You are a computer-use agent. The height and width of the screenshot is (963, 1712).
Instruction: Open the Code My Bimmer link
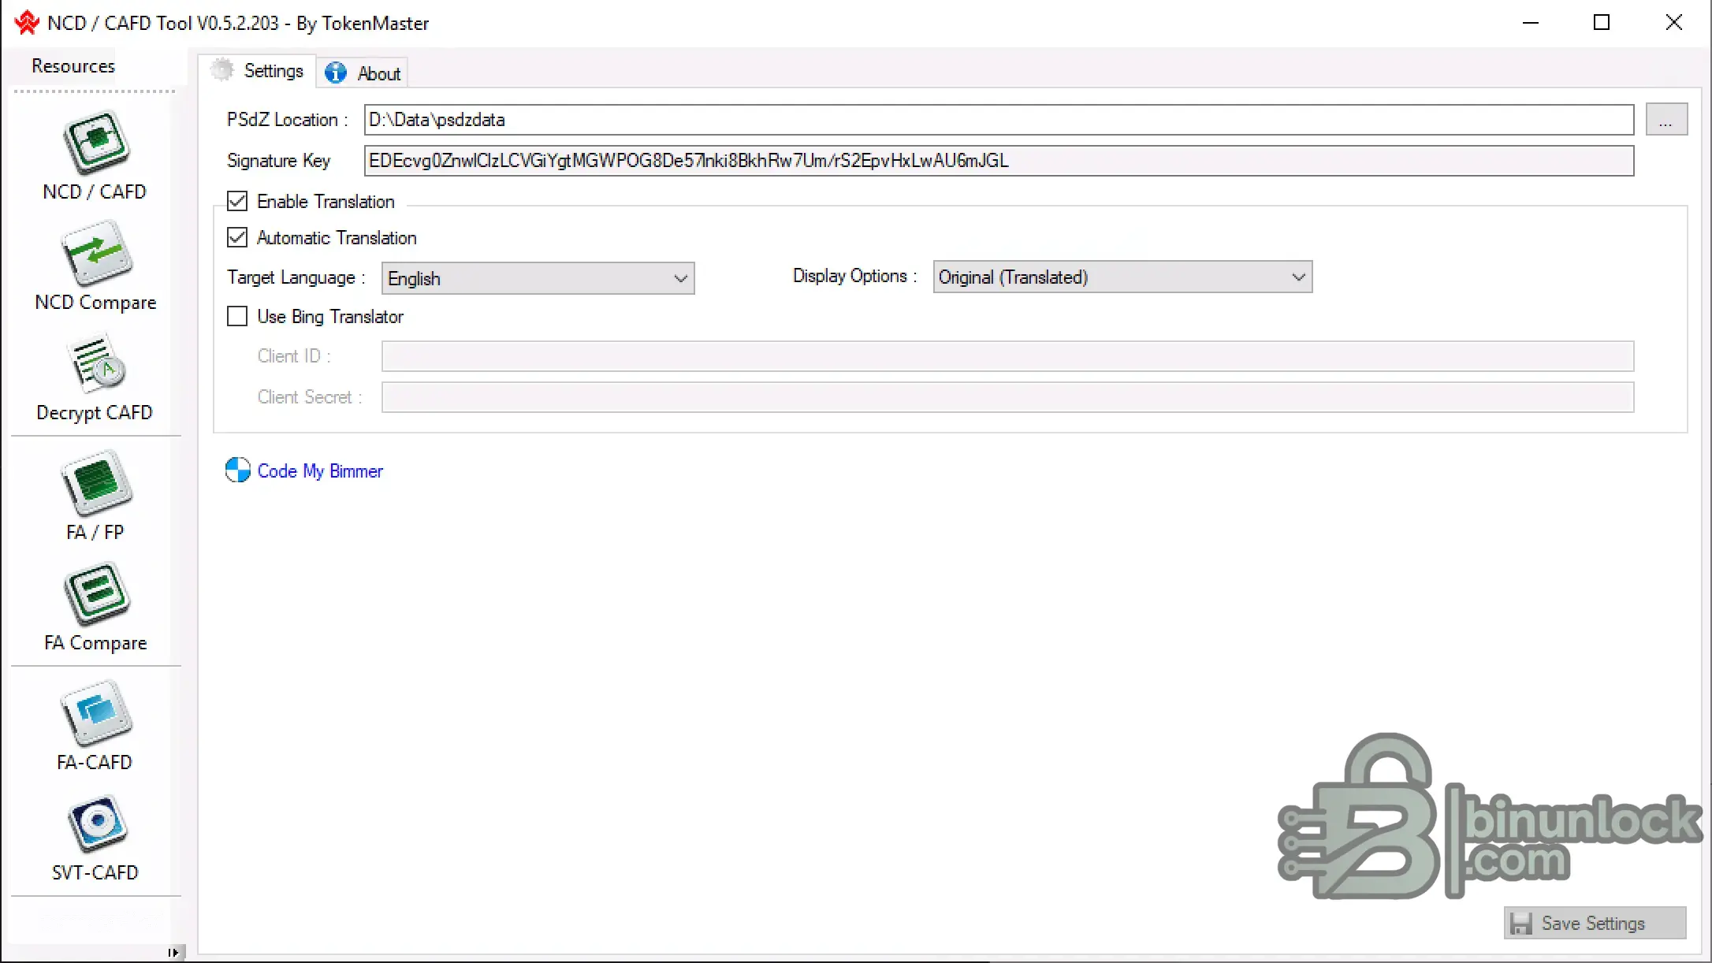click(320, 471)
